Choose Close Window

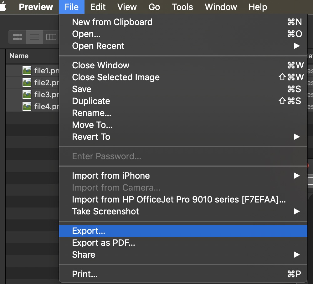tap(183, 65)
